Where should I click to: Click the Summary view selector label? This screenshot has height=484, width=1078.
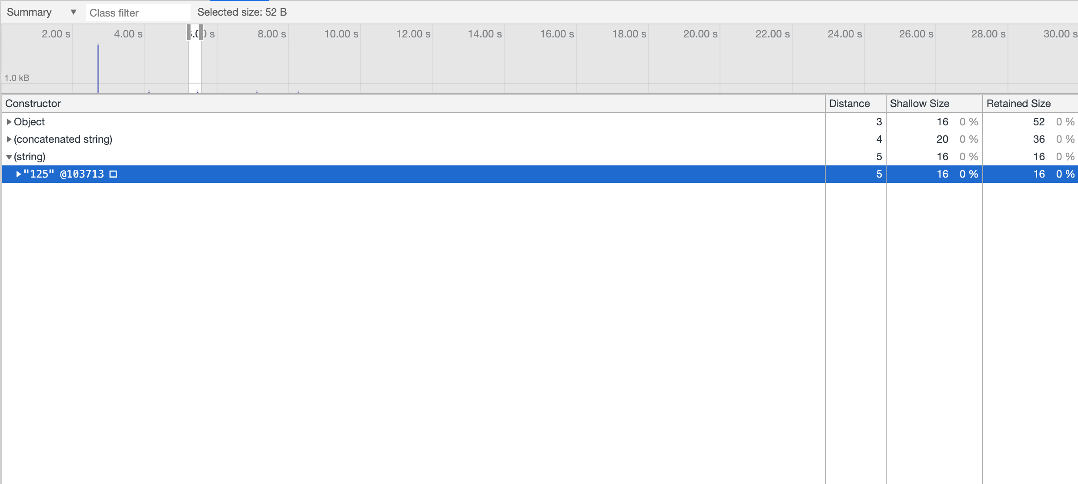pos(29,12)
